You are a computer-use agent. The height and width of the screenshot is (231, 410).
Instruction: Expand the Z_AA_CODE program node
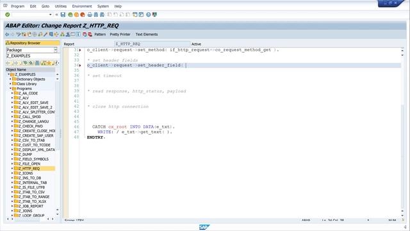12,93
